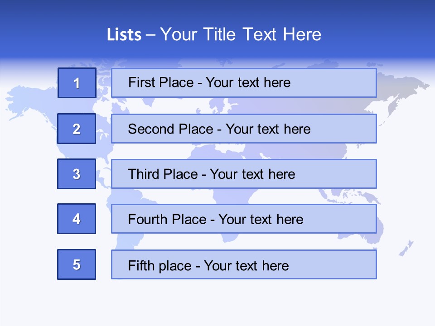The height and width of the screenshot is (326, 435).
Task: Select the 'First Place' text bar
Action: click(x=244, y=83)
